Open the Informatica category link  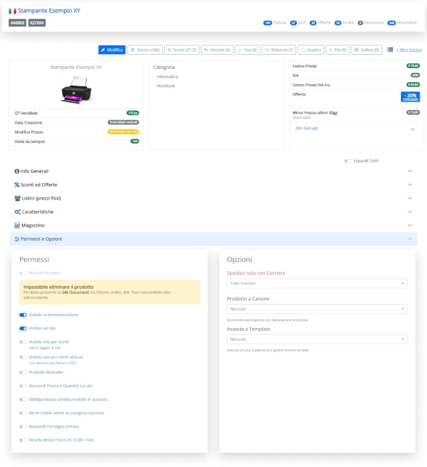[167, 77]
